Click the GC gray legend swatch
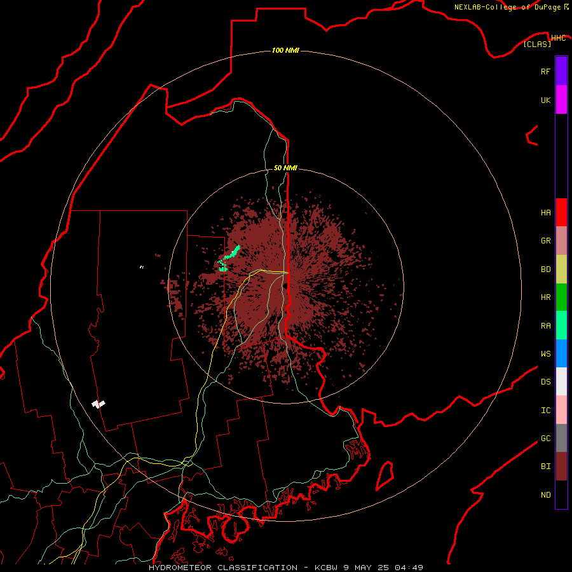This screenshot has width=572, height=572. coord(561,438)
